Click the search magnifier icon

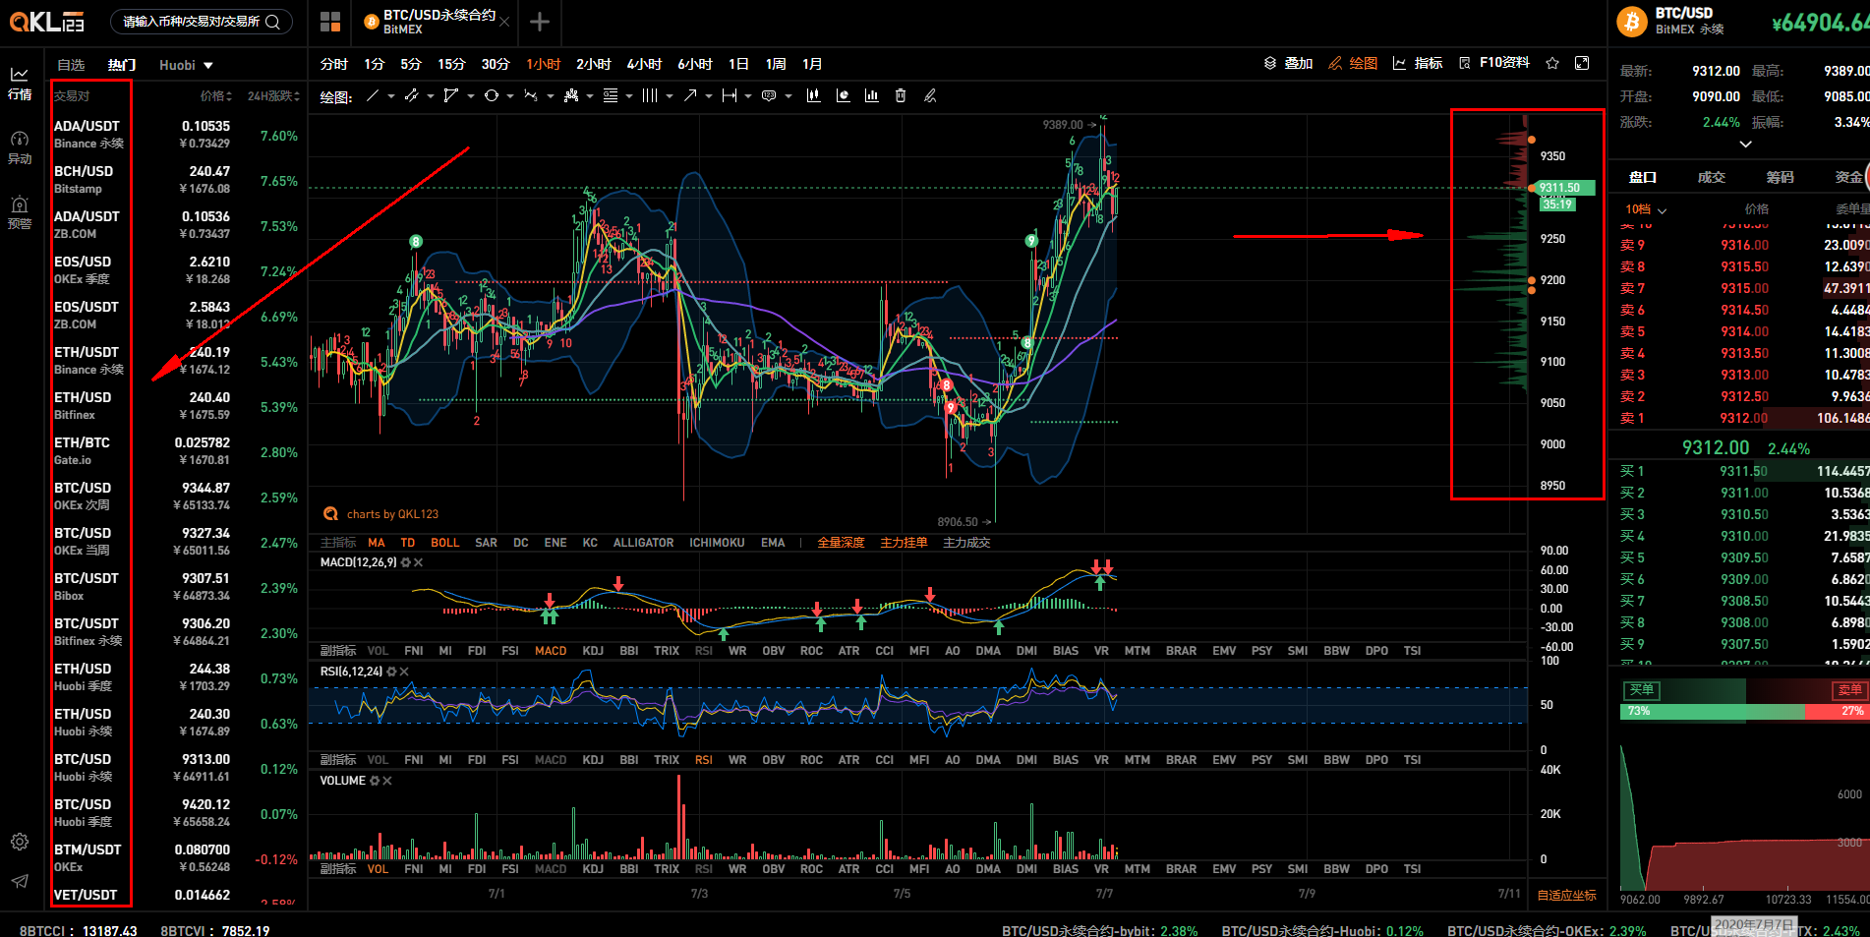click(x=272, y=22)
